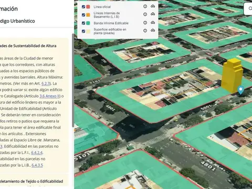Screen dimensions: 252x189
Task: Open the 6.4.2.4 article link
Action: (37, 153)
